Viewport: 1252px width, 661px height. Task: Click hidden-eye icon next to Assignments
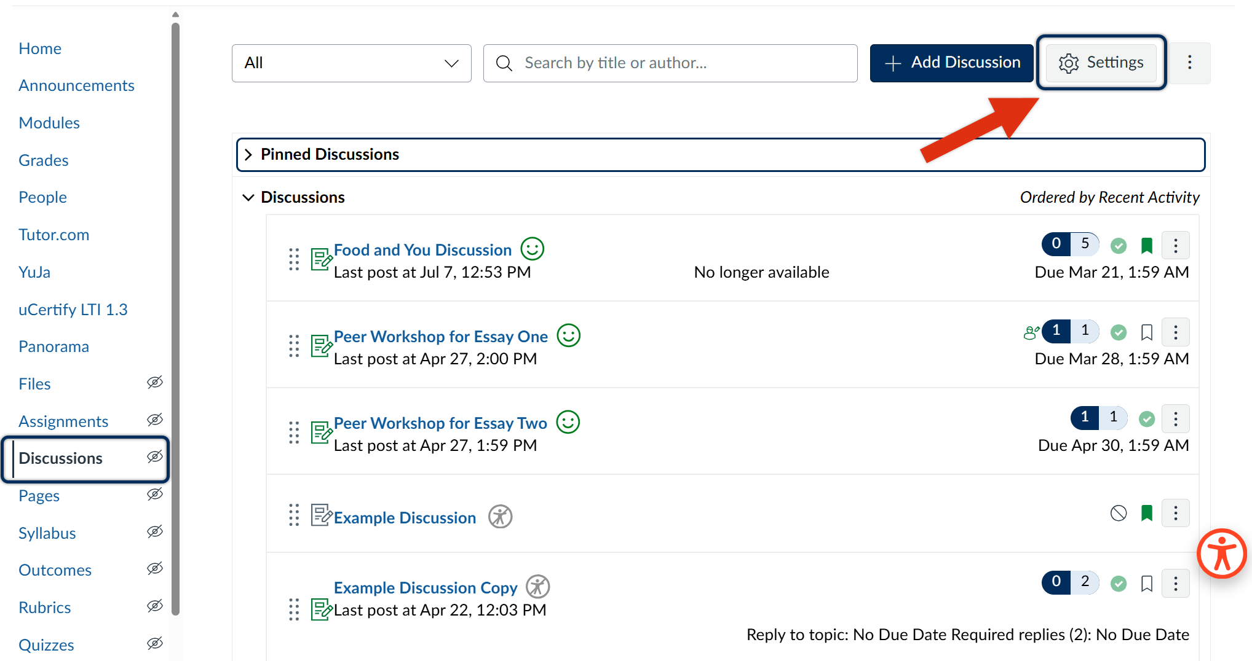click(155, 420)
